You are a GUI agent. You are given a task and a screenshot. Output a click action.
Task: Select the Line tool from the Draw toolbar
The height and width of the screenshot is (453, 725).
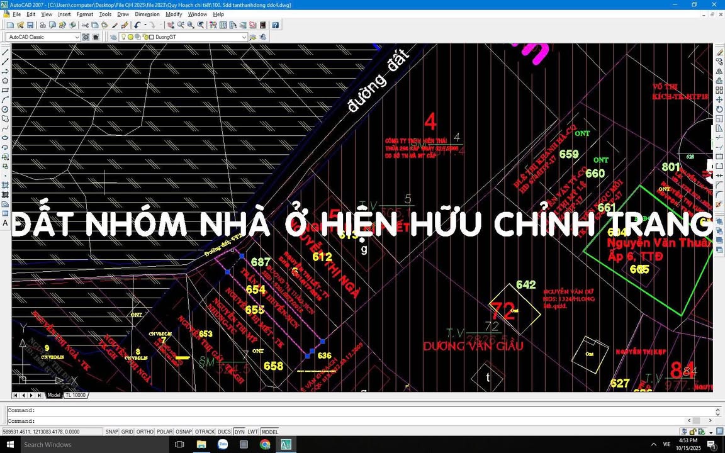[x=4, y=53]
